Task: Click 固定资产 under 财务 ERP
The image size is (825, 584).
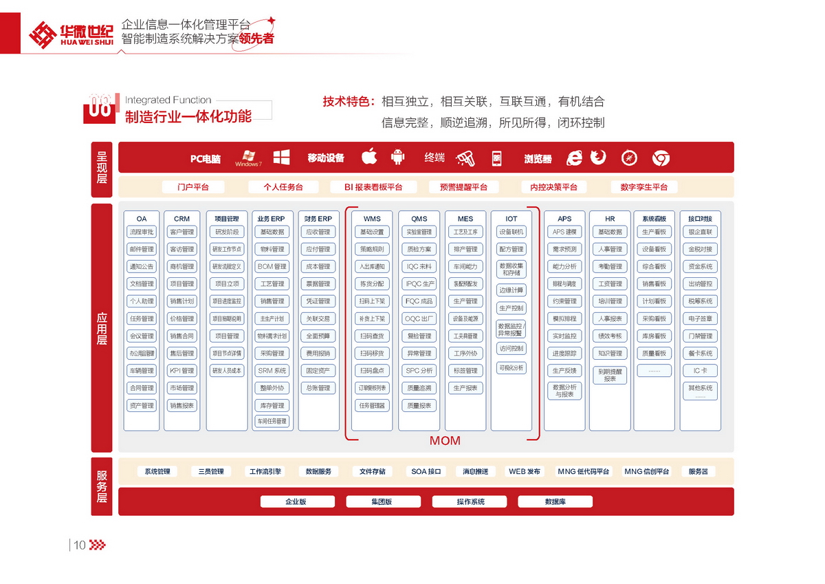Action: [318, 371]
